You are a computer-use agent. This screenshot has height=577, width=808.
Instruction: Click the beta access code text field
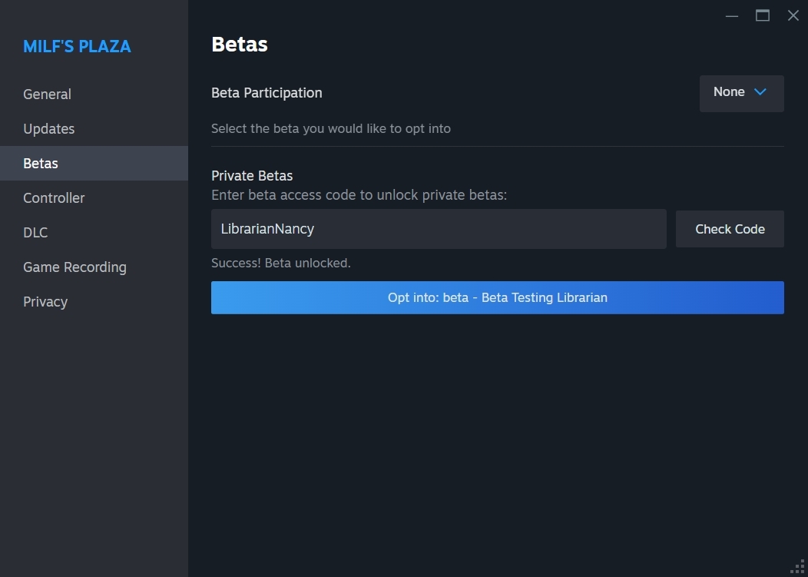pyautogui.click(x=438, y=229)
